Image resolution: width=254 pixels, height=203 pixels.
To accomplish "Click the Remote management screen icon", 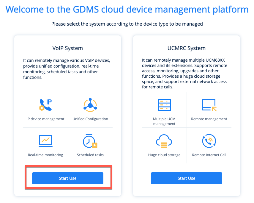I will point(209,105).
